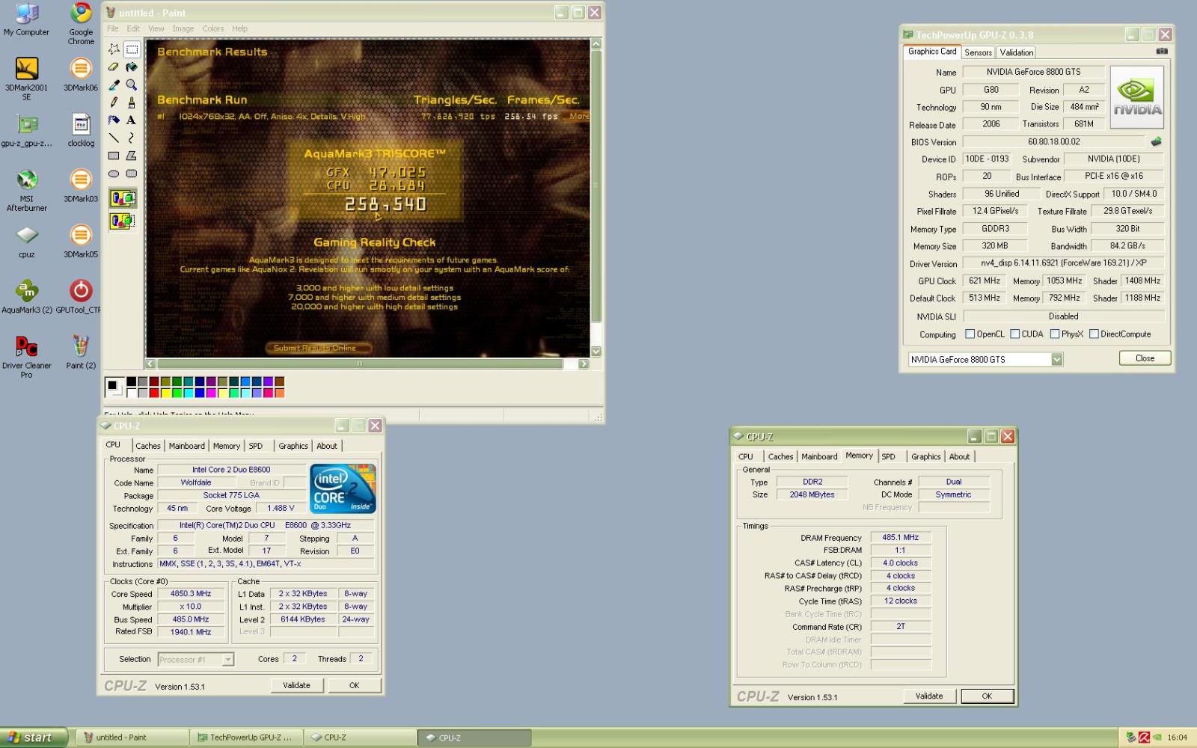The image size is (1197, 748).
Task: Select the Pick Color eyedropper tool
Action: [114, 85]
